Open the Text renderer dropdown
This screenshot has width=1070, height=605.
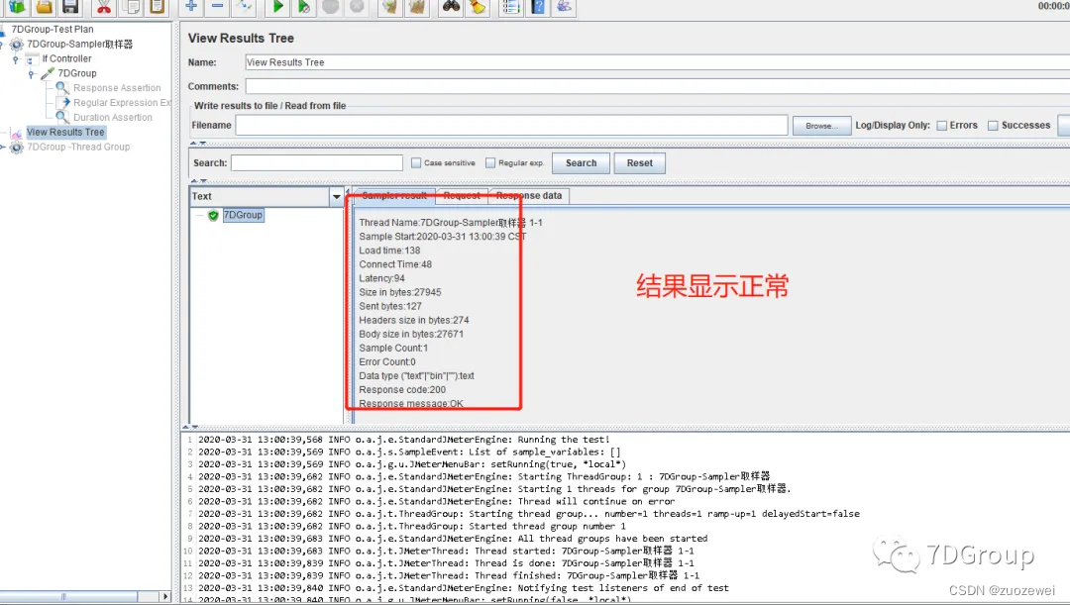coord(336,196)
